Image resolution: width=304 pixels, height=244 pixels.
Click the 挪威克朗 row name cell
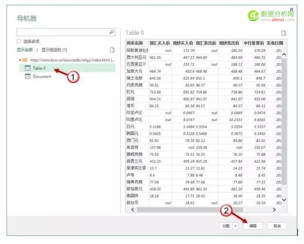click(137, 154)
